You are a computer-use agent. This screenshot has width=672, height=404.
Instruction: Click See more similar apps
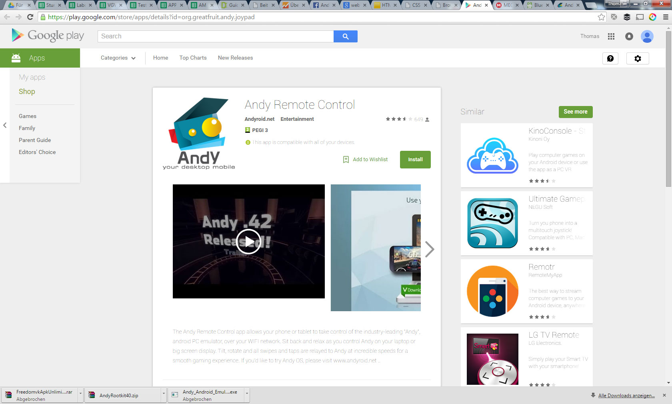[576, 112]
